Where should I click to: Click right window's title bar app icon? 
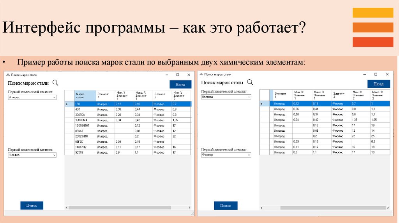[x=201, y=74]
